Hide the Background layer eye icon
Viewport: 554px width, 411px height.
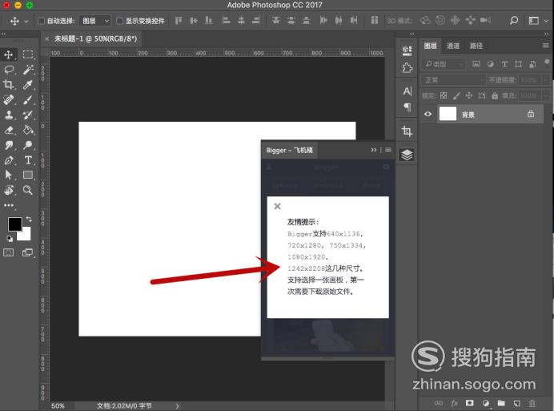pyautogui.click(x=428, y=114)
